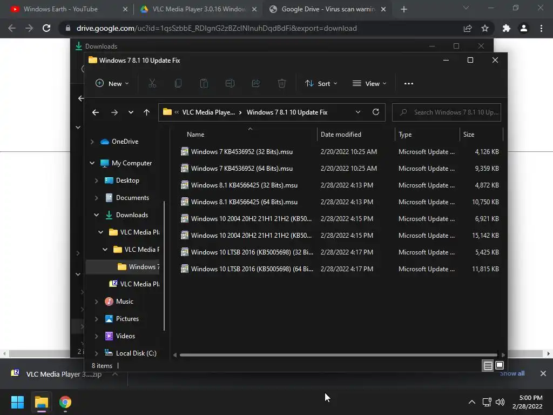The width and height of the screenshot is (553, 415).
Task: Open the volume speaker tray icon
Action: coord(500,402)
